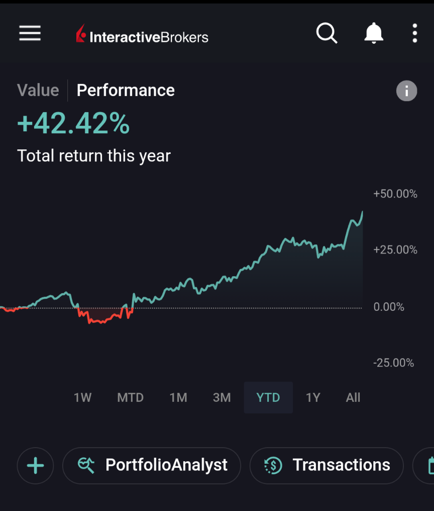Viewport: 434px width, 511px height.
Task: Select the Performance view
Action: 126,91
